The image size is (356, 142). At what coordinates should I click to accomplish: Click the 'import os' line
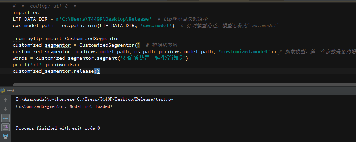click(26, 12)
